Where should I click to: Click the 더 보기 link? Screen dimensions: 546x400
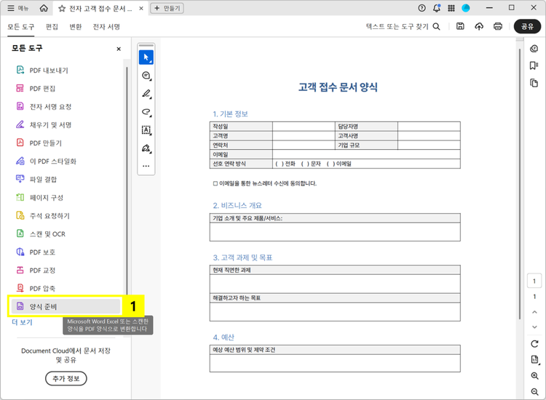[x=22, y=322]
